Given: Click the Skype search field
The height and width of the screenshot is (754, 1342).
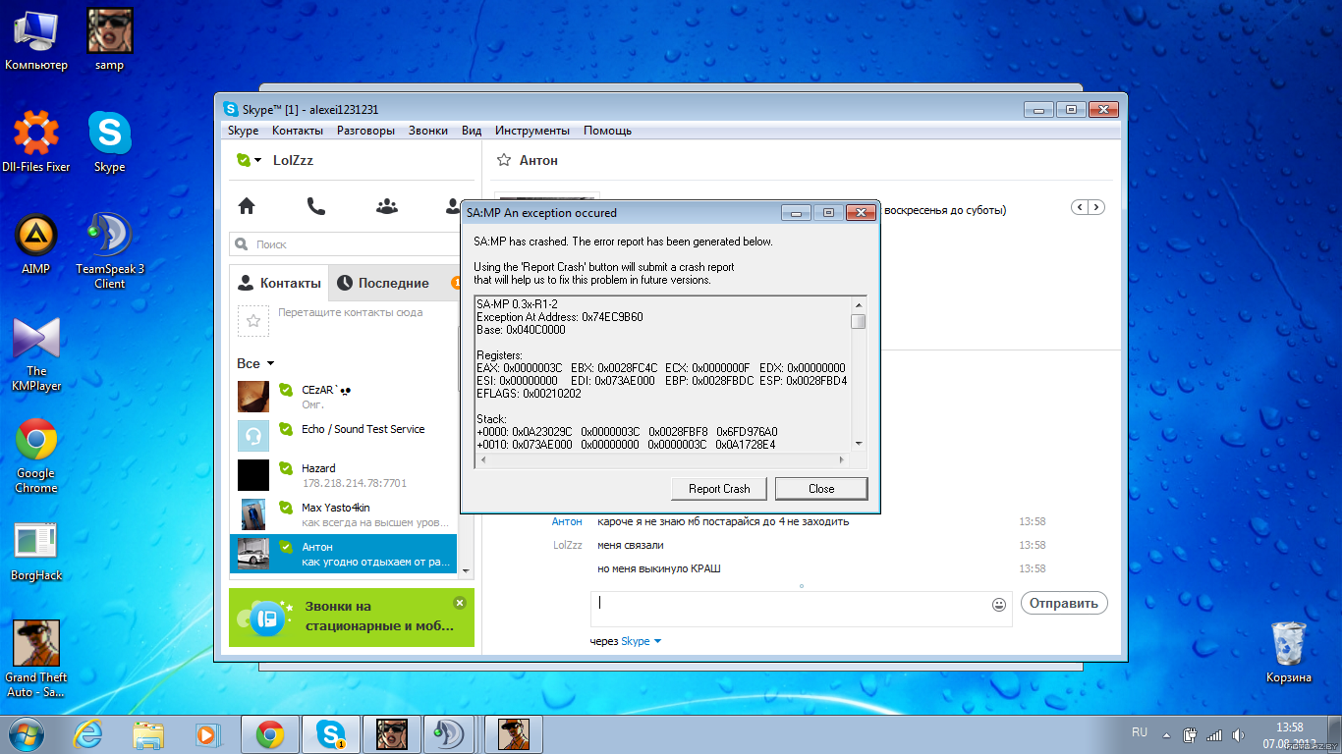Looking at the screenshot, I should click(346, 243).
